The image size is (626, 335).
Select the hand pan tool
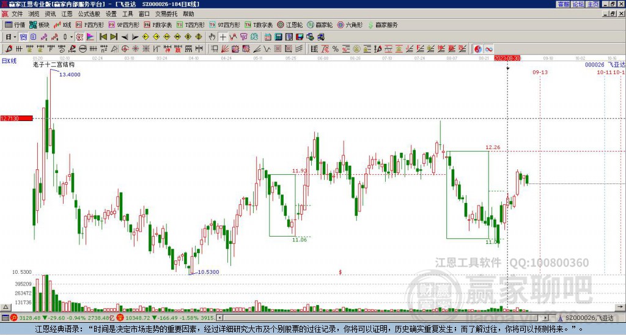pyautogui.click(x=212, y=37)
